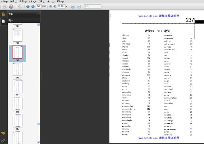Open the 工具 (Tools) menu

[x=41, y=1]
